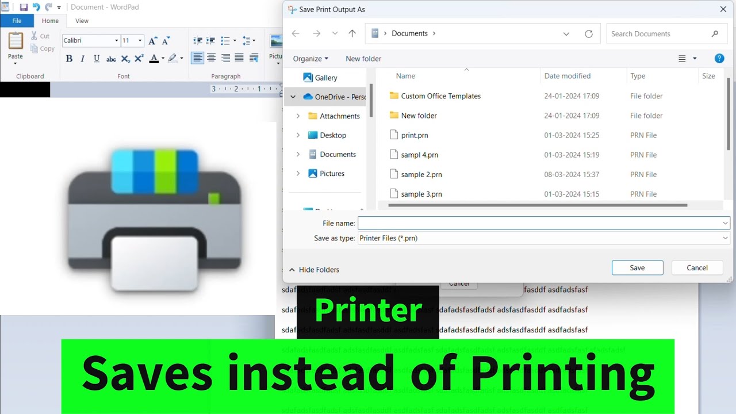The width and height of the screenshot is (736, 414).
Task: Open the address bar history dropdown
Action: [x=566, y=34]
